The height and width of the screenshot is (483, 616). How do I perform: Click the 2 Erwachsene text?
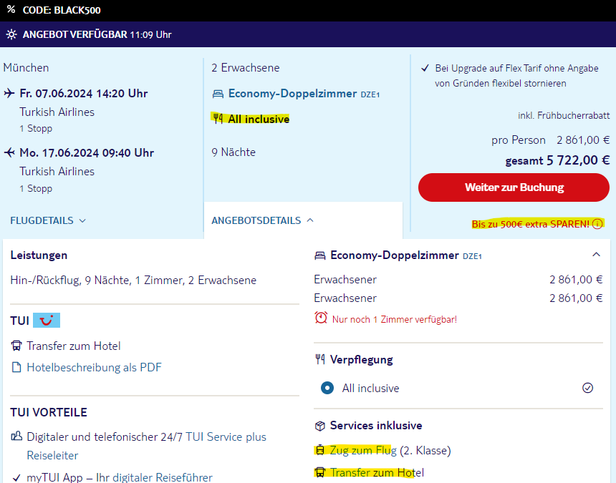click(x=246, y=67)
